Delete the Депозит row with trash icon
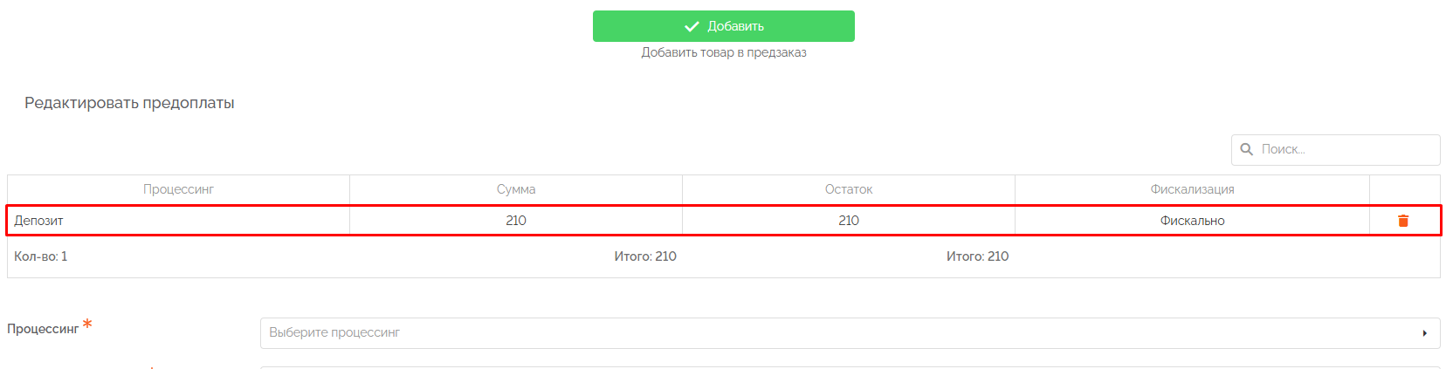The image size is (1453, 369). click(1403, 221)
